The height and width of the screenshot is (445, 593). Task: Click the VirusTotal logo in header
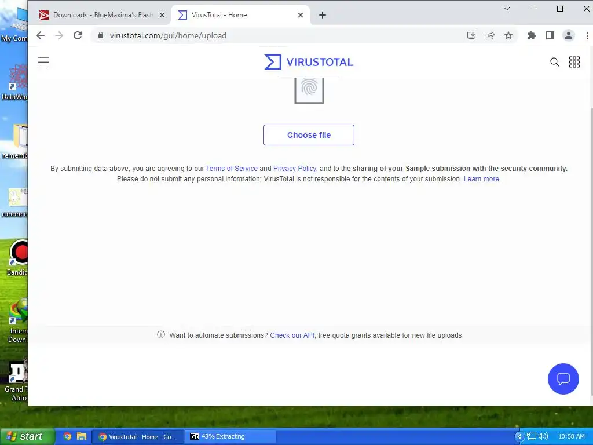(309, 62)
